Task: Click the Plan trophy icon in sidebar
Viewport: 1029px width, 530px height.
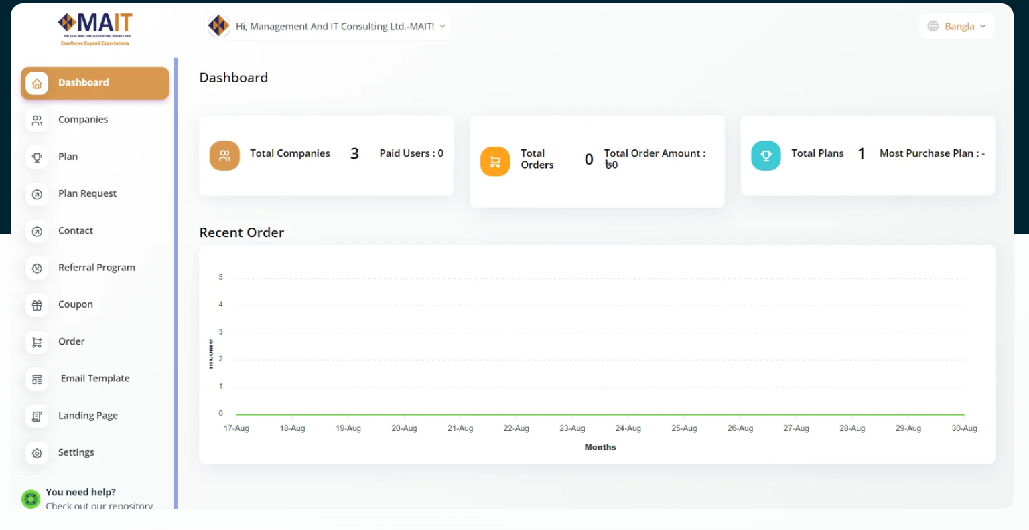Action: coord(37,157)
